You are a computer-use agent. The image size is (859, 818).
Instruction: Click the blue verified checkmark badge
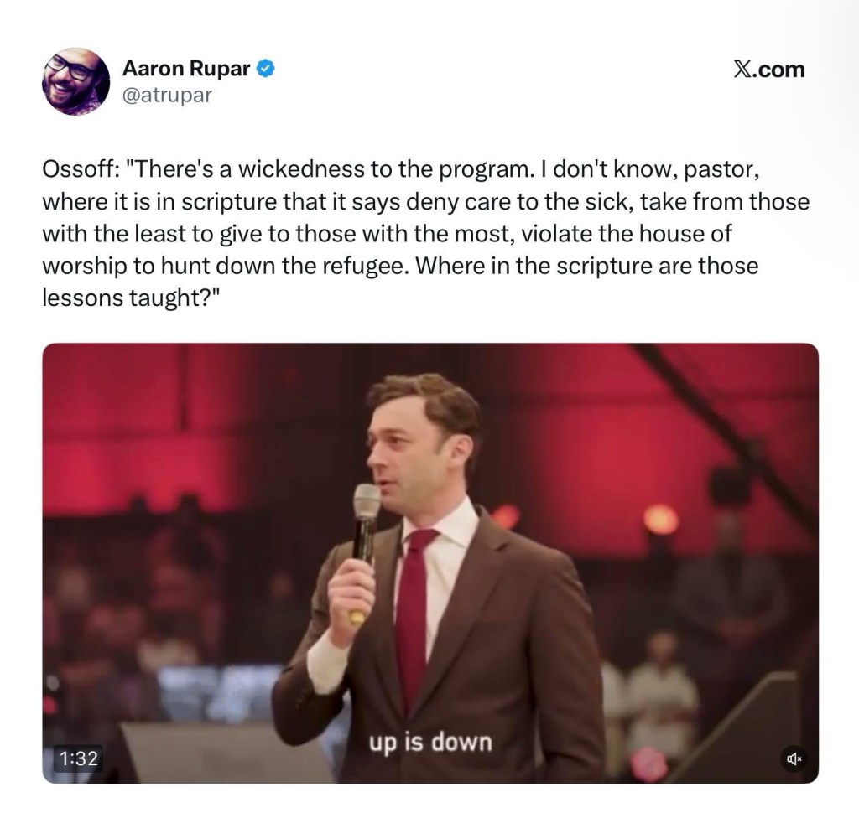coord(266,69)
